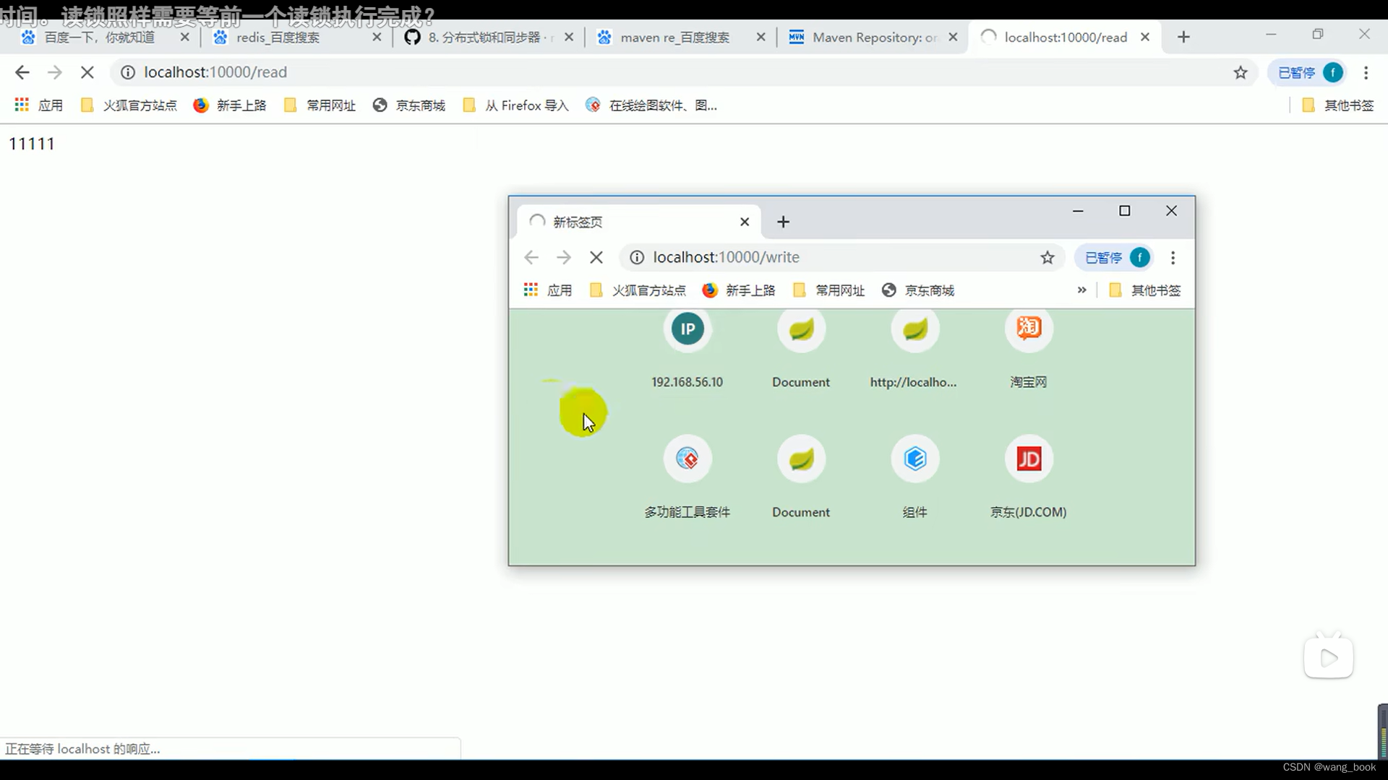Go forward in the main browser window
1388x780 pixels.
point(55,72)
